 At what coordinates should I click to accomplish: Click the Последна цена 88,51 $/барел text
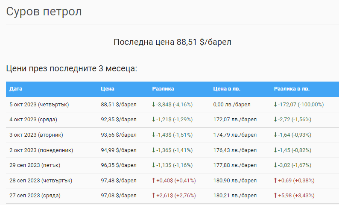point(172,42)
